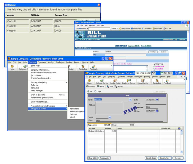Click PopSwatter toolbar item
This screenshot has width=193, height=164.
(157, 29)
